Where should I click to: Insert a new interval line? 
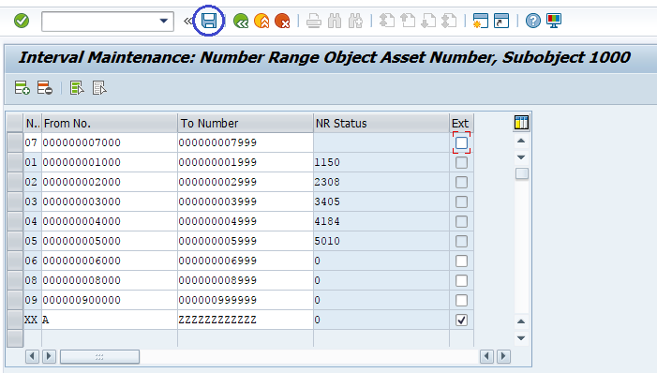22,88
